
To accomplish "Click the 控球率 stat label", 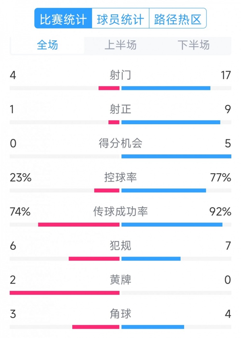I will pos(121,178).
